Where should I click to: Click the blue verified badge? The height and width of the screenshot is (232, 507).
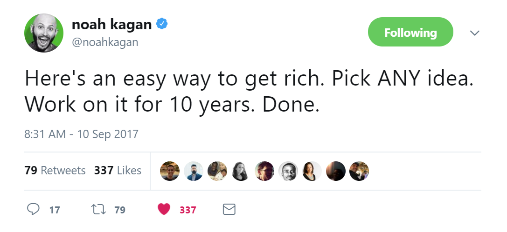pyautogui.click(x=162, y=25)
